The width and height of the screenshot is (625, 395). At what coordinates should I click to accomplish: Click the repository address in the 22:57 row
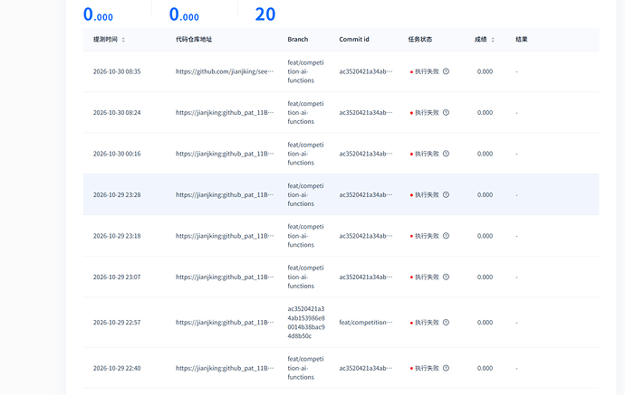[x=225, y=322]
